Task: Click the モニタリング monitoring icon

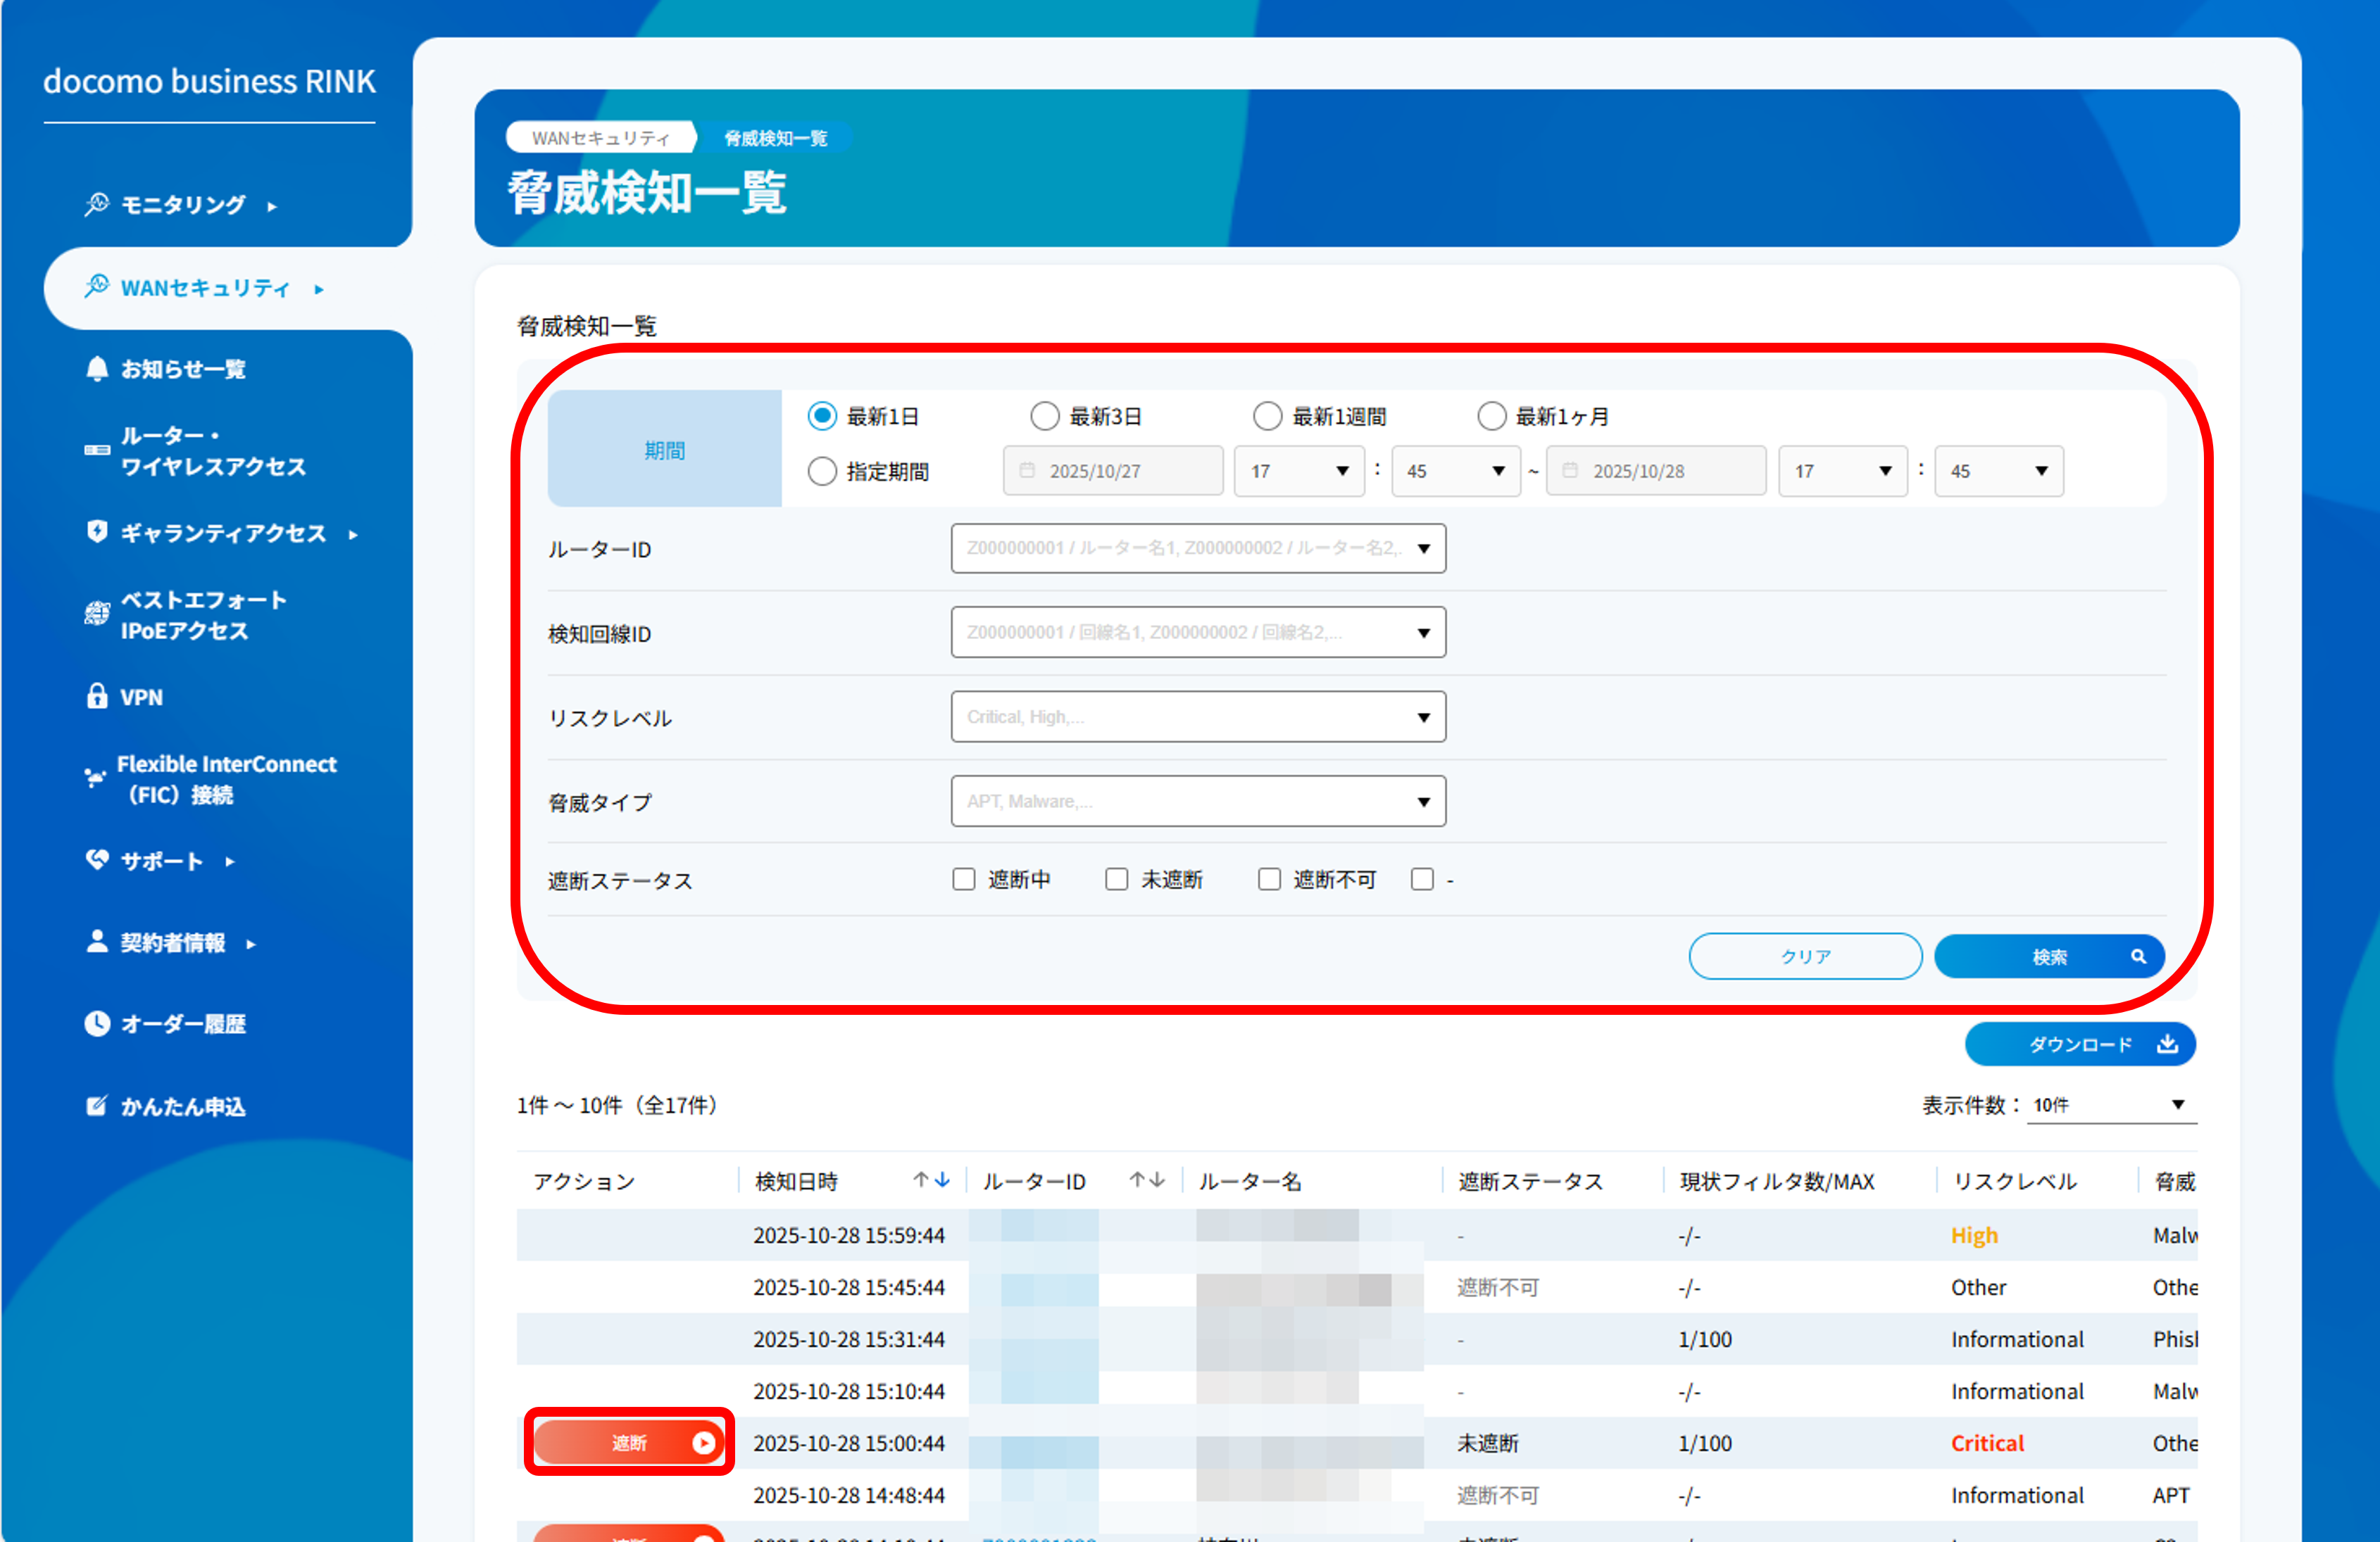Action: [97, 204]
